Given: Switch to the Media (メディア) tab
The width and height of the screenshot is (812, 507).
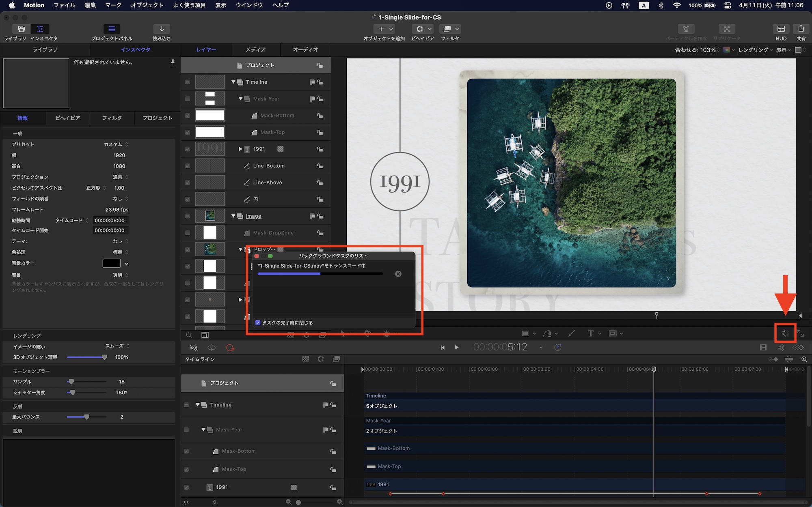Looking at the screenshot, I should pyautogui.click(x=255, y=49).
